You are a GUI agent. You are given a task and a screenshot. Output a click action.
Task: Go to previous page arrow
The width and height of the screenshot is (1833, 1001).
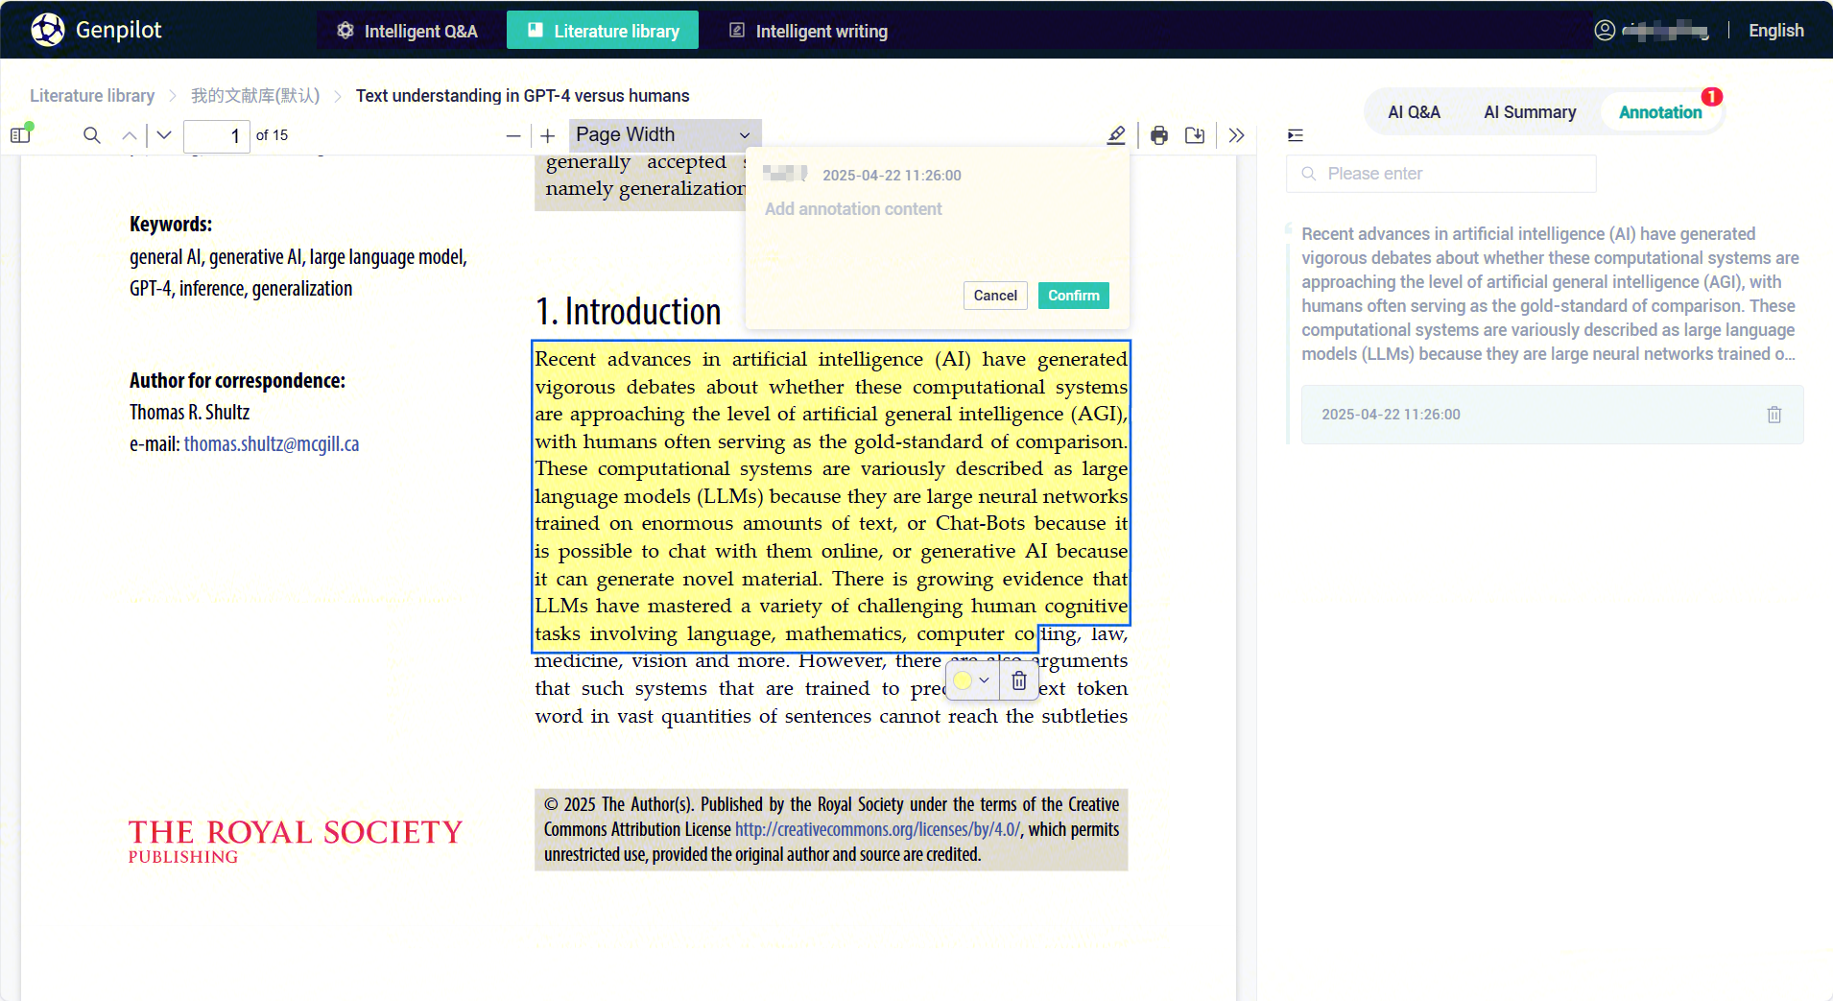point(130,135)
